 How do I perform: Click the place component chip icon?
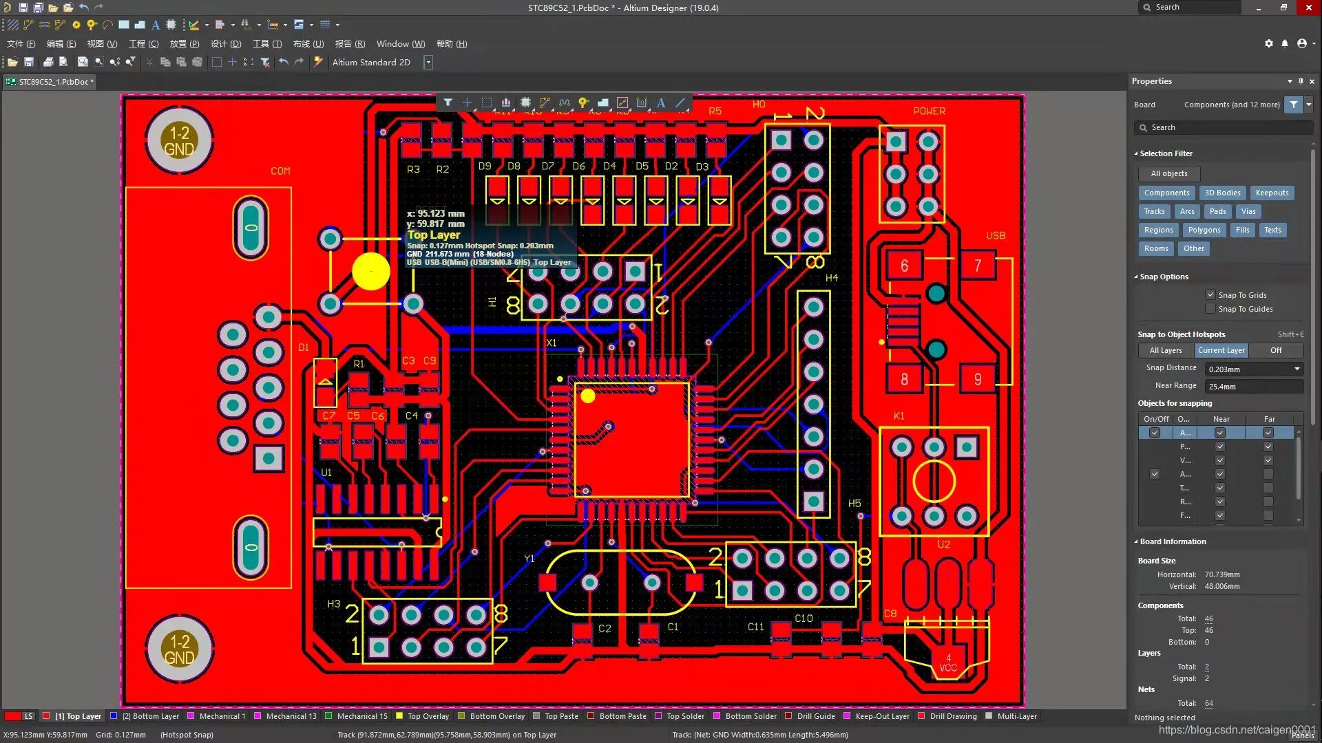coord(525,103)
